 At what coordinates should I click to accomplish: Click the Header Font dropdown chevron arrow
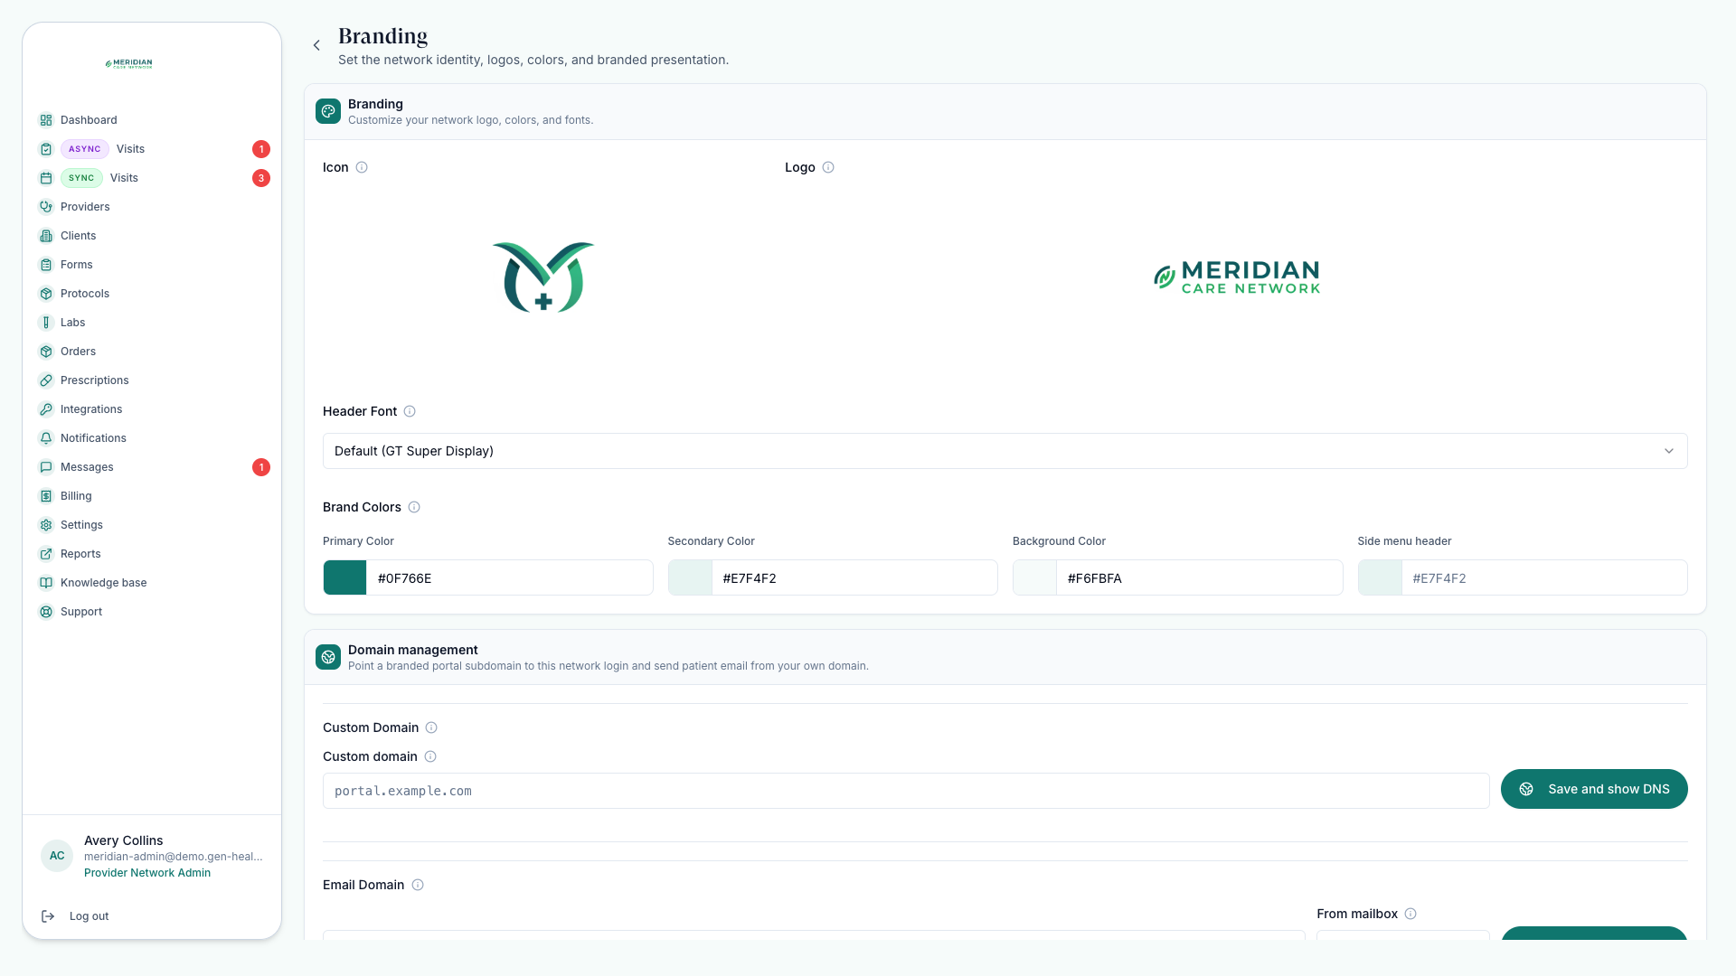(x=1669, y=451)
